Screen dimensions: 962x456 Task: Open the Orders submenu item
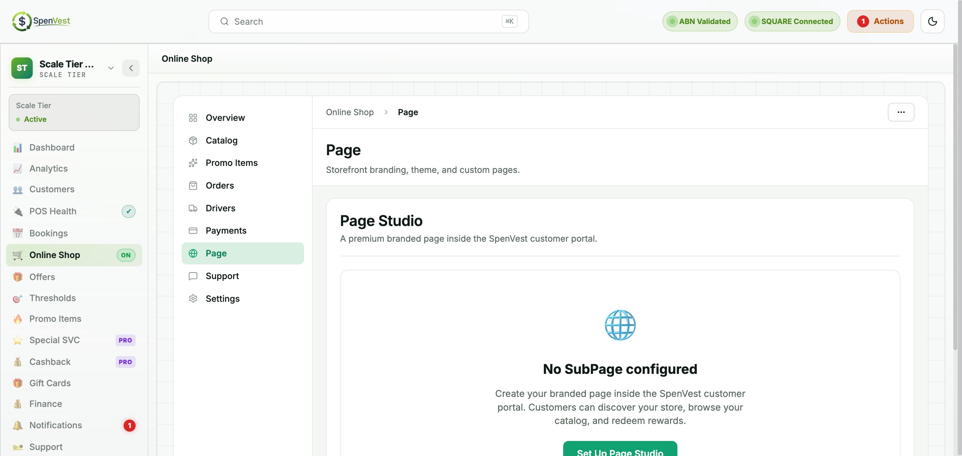pos(243,186)
